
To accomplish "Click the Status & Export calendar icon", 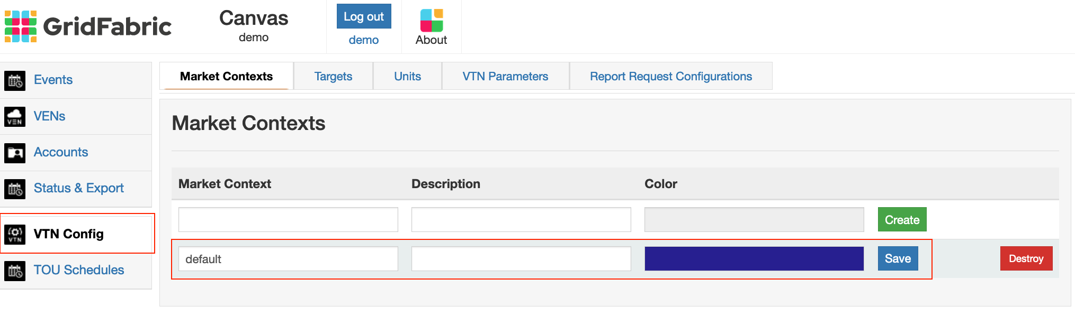I will click(x=15, y=189).
